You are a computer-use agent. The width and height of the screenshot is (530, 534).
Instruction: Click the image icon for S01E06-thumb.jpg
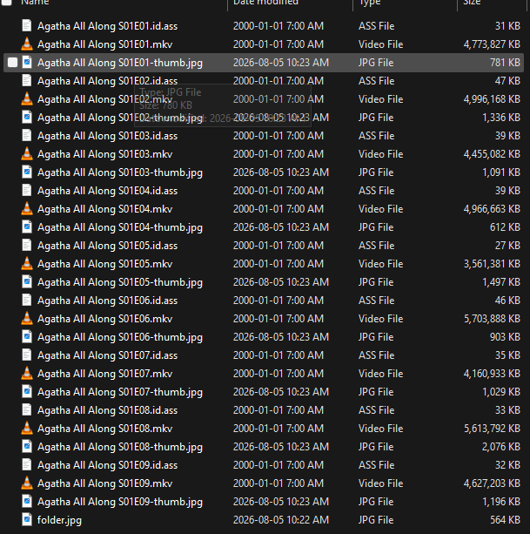point(27,337)
